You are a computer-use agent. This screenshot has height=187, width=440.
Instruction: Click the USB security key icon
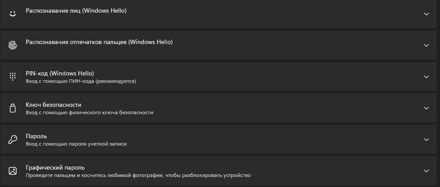12,108
